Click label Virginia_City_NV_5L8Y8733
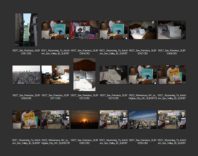This screenshot has height=156, width=198. click(142, 98)
